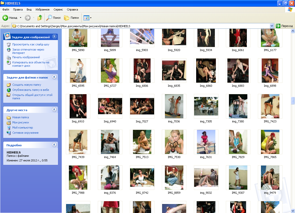Click file name label Img_6860
Image resolution: width=295 pixels, height=213 pixels.
click(206, 86)
